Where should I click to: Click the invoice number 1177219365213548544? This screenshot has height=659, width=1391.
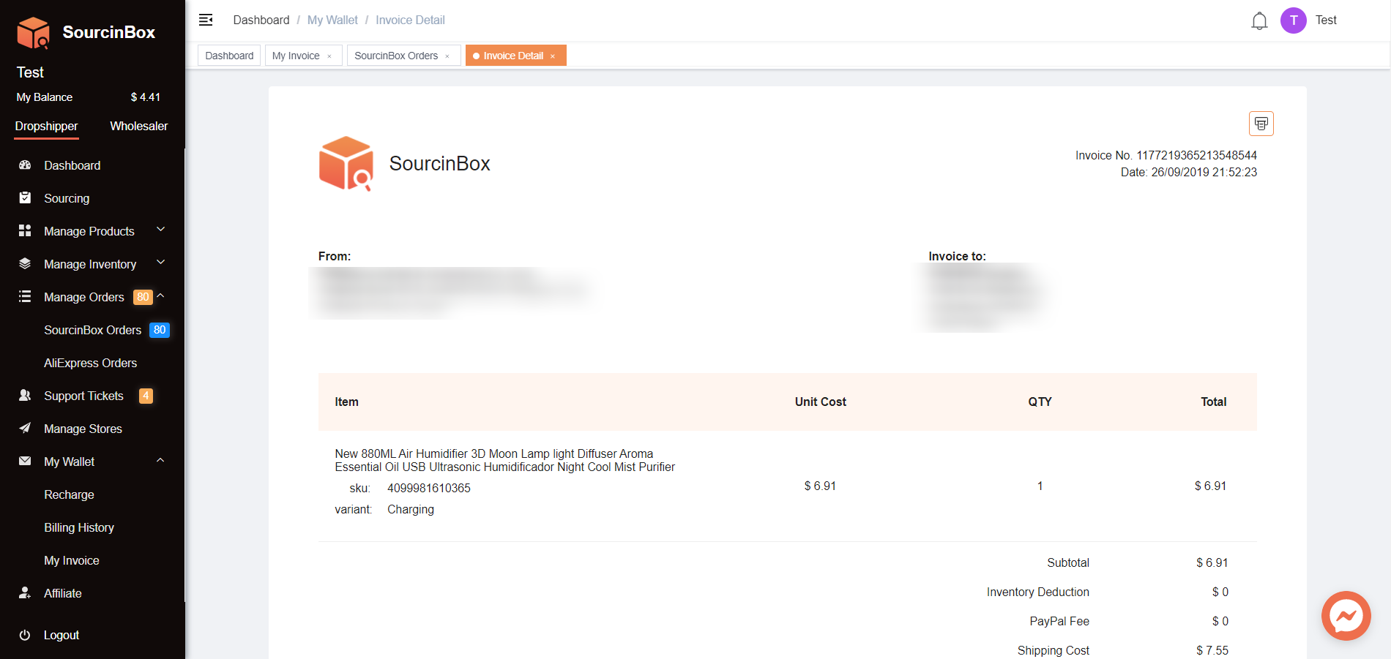click(x=1196, y=155)
